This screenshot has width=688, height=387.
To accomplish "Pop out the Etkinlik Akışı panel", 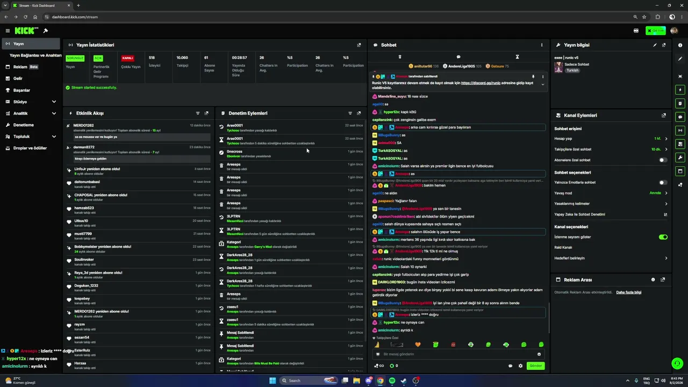I will [x=206, y=113].
